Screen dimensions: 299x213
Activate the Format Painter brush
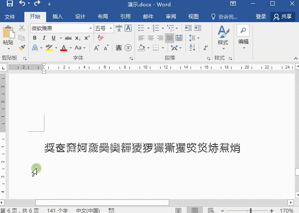pyautogui.click(x=22, y=48)
